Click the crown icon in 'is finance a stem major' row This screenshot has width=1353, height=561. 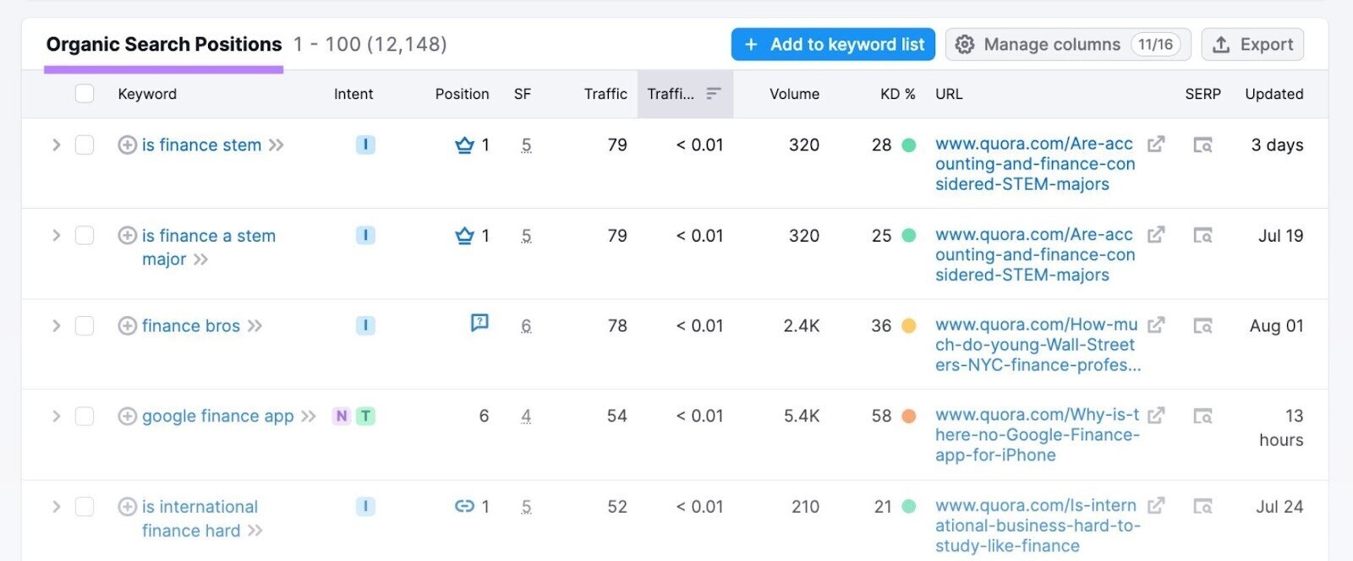[x=464, y=236]
